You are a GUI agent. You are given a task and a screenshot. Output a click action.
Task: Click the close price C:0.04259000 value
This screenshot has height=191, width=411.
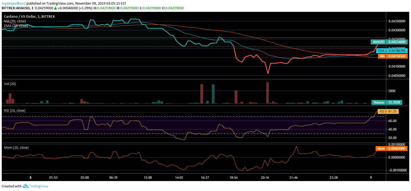(x=173, y=8)
